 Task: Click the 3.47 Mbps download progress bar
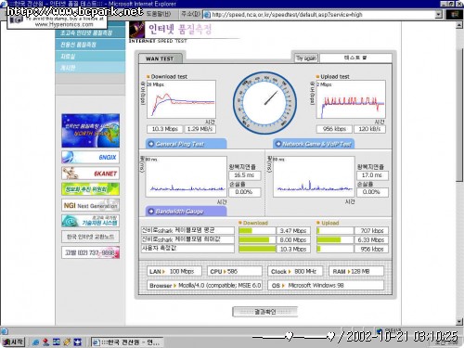257,230
